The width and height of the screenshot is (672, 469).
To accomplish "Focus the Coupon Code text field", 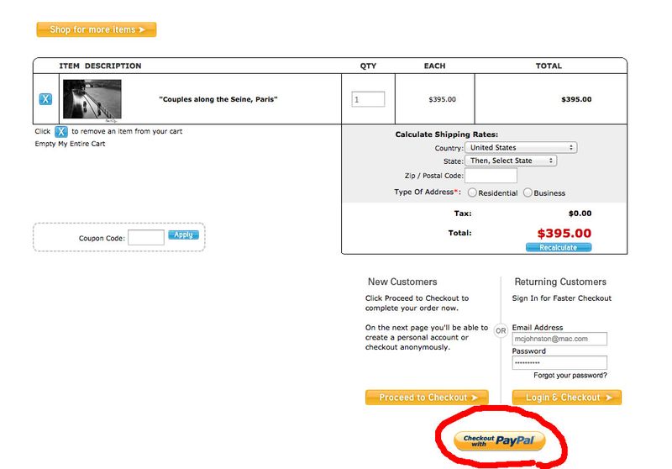I will tap(145, 238).
